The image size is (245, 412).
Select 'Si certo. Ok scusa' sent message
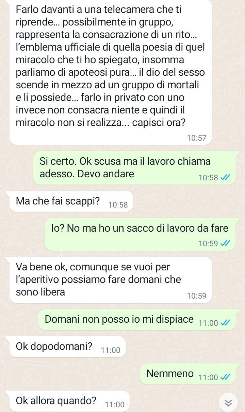[134, 168]
